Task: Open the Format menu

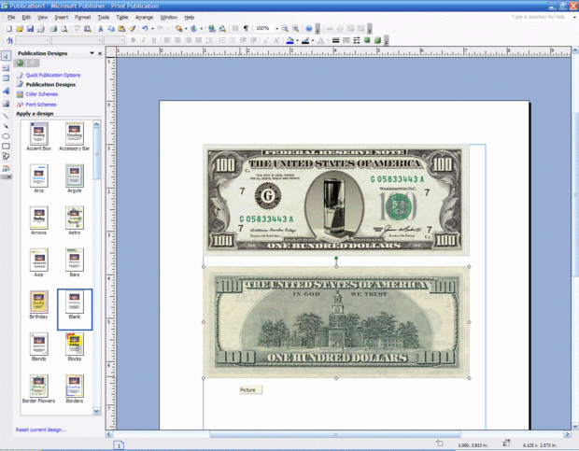Action: [83, 17]
